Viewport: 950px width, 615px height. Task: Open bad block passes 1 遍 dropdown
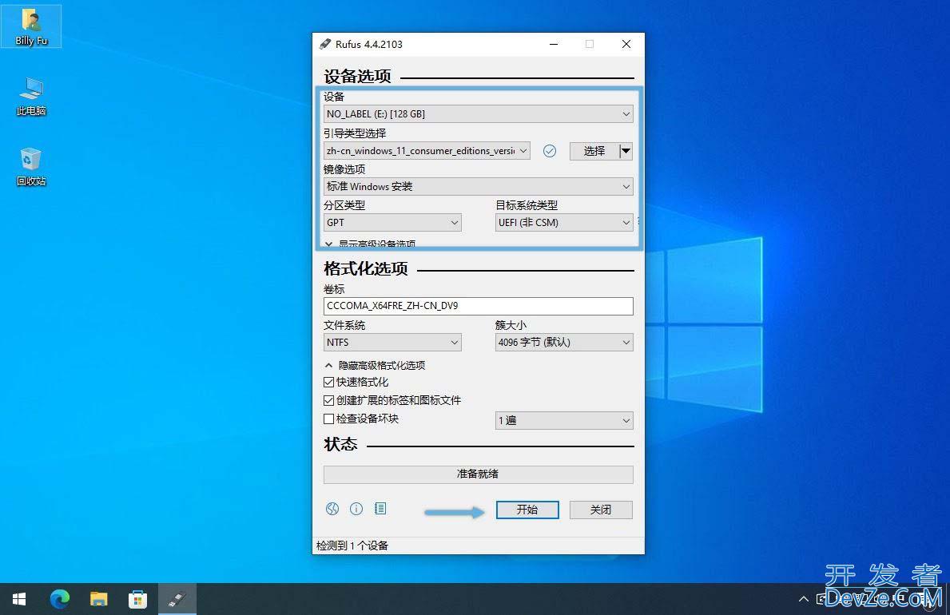tap(564, 420)
